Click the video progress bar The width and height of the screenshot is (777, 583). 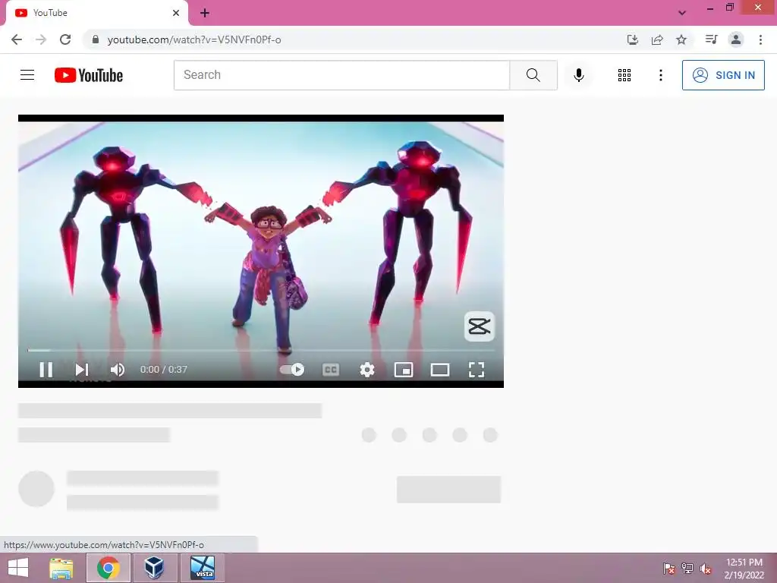pos(261,350)
